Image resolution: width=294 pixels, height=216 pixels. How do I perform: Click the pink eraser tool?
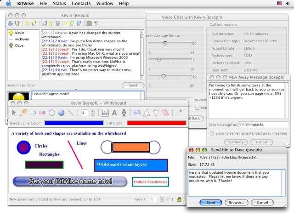(165, 113)
